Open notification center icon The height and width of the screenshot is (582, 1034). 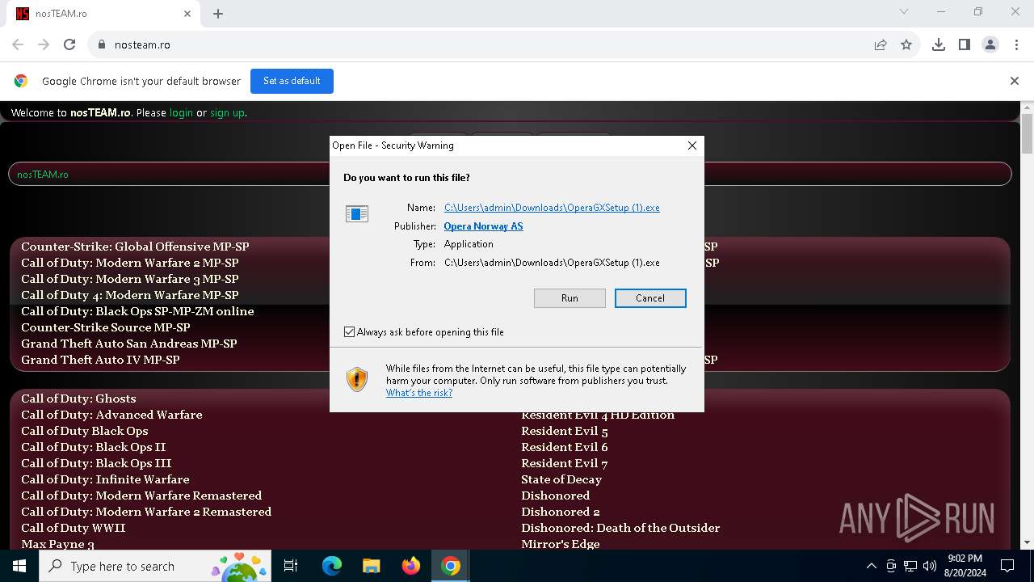point(1007,566)
